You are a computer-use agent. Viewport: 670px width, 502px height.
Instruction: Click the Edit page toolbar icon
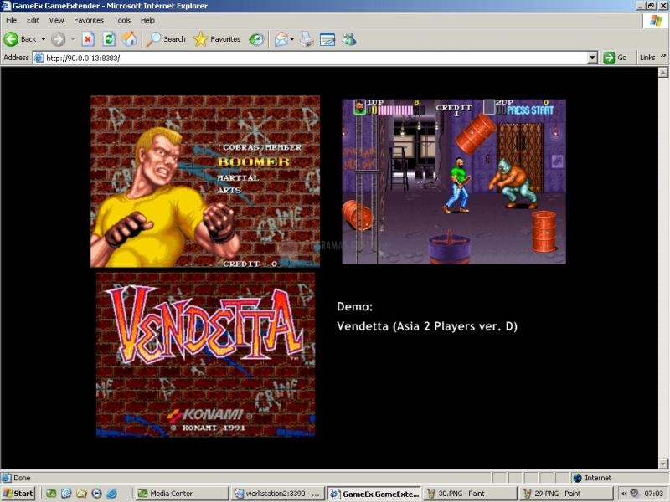(327, 39)
